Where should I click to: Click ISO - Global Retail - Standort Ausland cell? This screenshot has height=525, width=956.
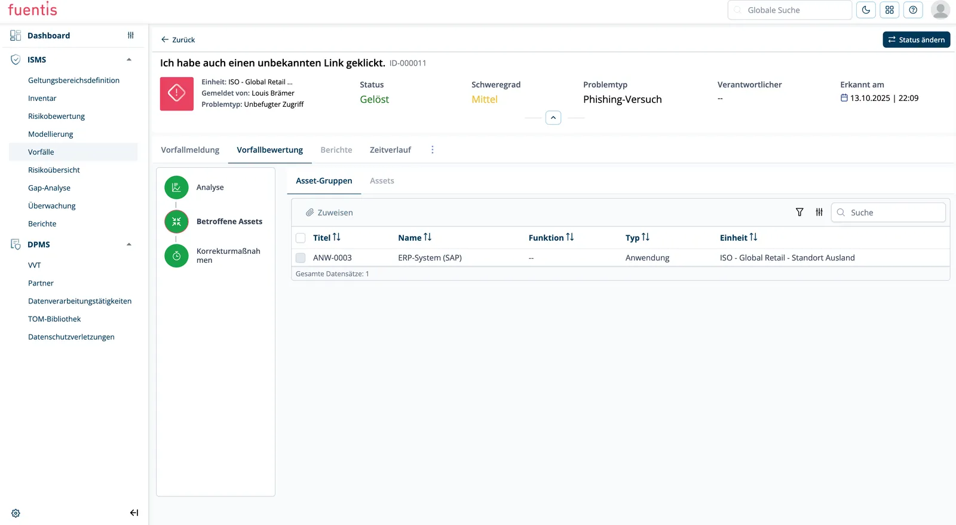coord(787,258)
